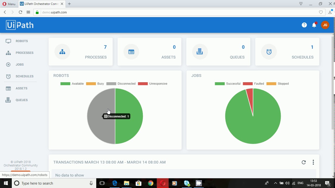Toggle the Faulted legend in Jobs chart
This screenshot has height=188, width=335.
coord(253,84)
